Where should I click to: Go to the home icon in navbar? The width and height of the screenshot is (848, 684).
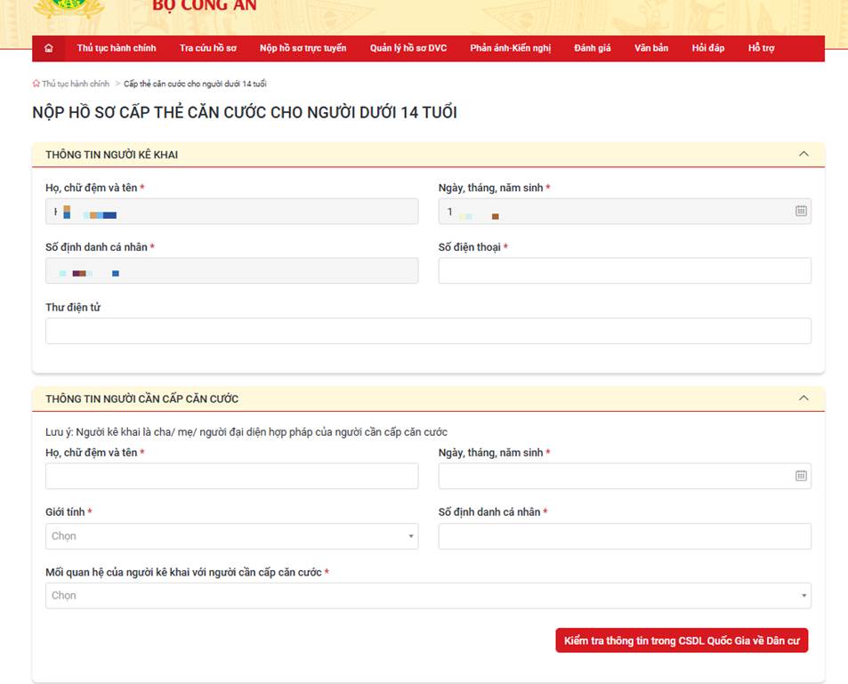[49, 48]
